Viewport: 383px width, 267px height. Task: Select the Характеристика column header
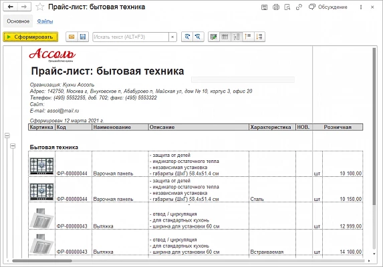tap(272, 127)
